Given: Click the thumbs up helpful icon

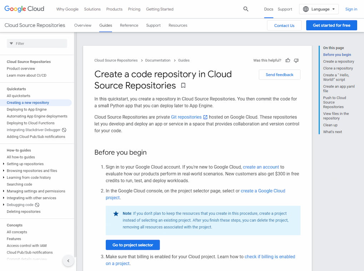Looking at the screenshot, I should tap(288, 60).
